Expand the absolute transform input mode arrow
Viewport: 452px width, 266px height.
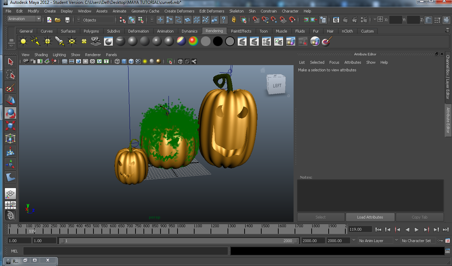pos(375,19)
